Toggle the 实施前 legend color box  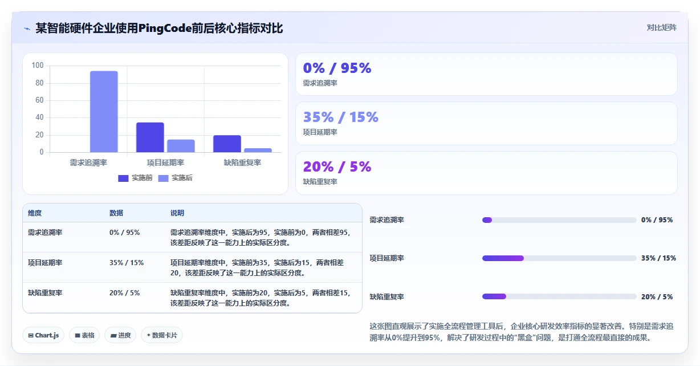point(123,178)
